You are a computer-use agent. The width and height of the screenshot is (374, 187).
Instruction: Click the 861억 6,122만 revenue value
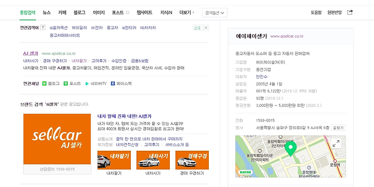[268, 91]
